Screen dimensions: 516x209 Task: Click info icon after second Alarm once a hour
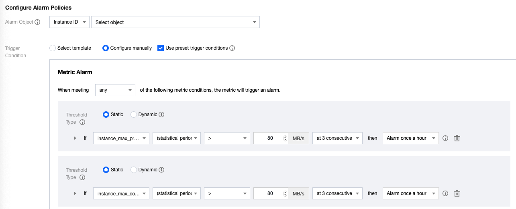point(445,193)
